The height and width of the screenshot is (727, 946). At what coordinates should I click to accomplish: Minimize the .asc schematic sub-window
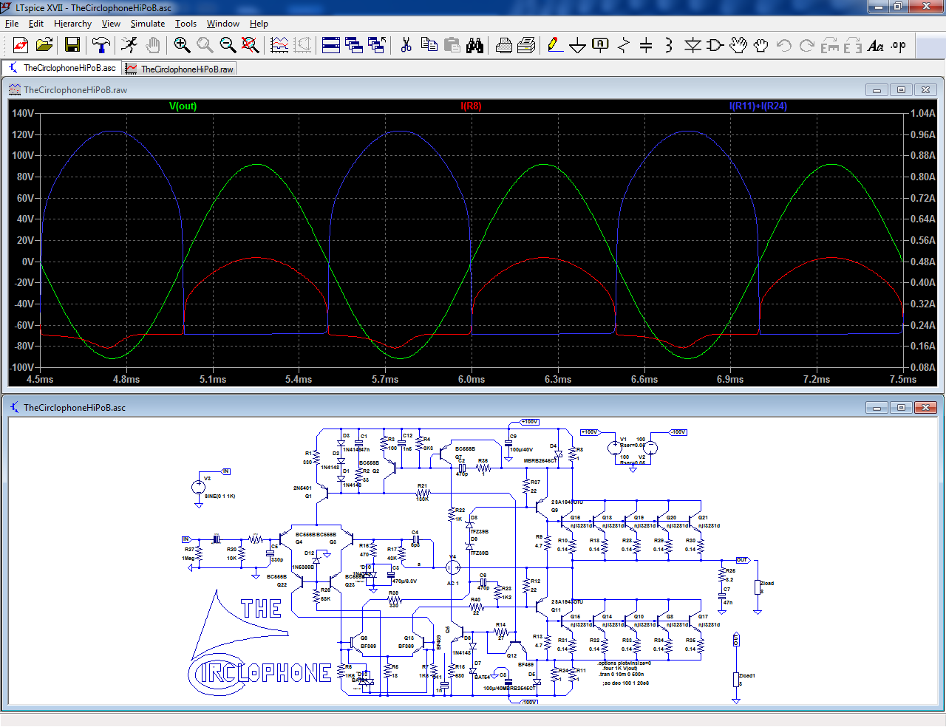877,408
